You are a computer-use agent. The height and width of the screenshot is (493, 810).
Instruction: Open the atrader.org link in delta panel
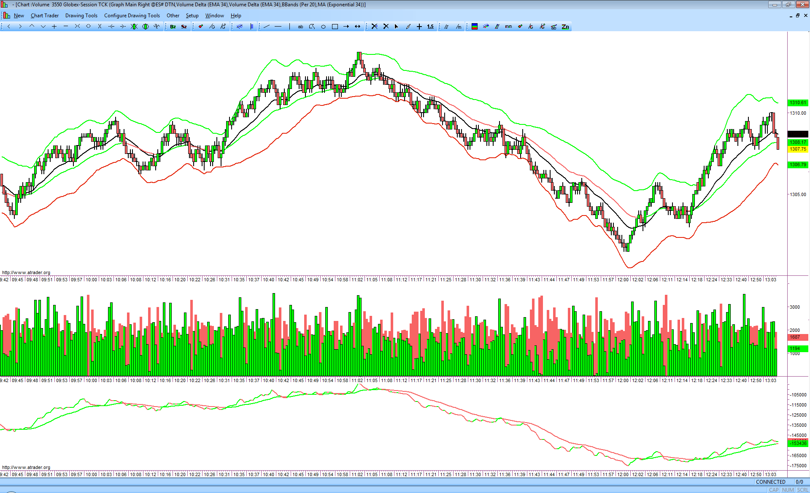(26, 467)
